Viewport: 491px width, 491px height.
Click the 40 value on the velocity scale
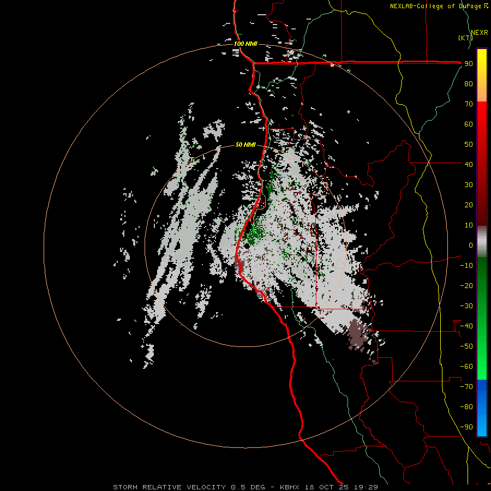469,164
